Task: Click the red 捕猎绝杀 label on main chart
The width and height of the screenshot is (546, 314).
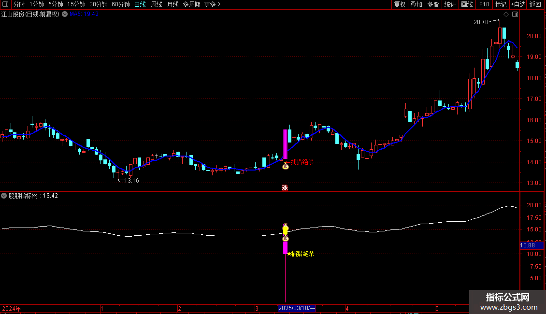Action: click(x=302, y=161)
